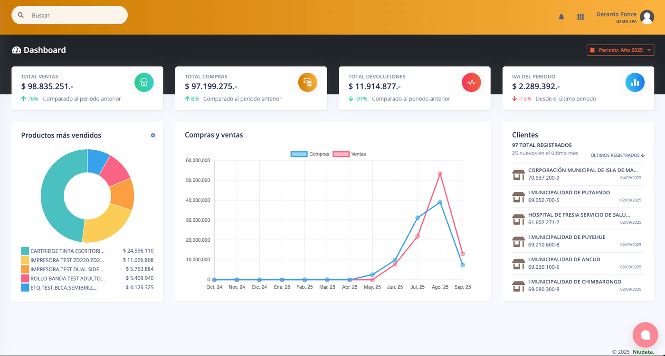Screen dimensions: 665x356
Task: Open the apps grid menu icon
Action: (x=580, y=17)
